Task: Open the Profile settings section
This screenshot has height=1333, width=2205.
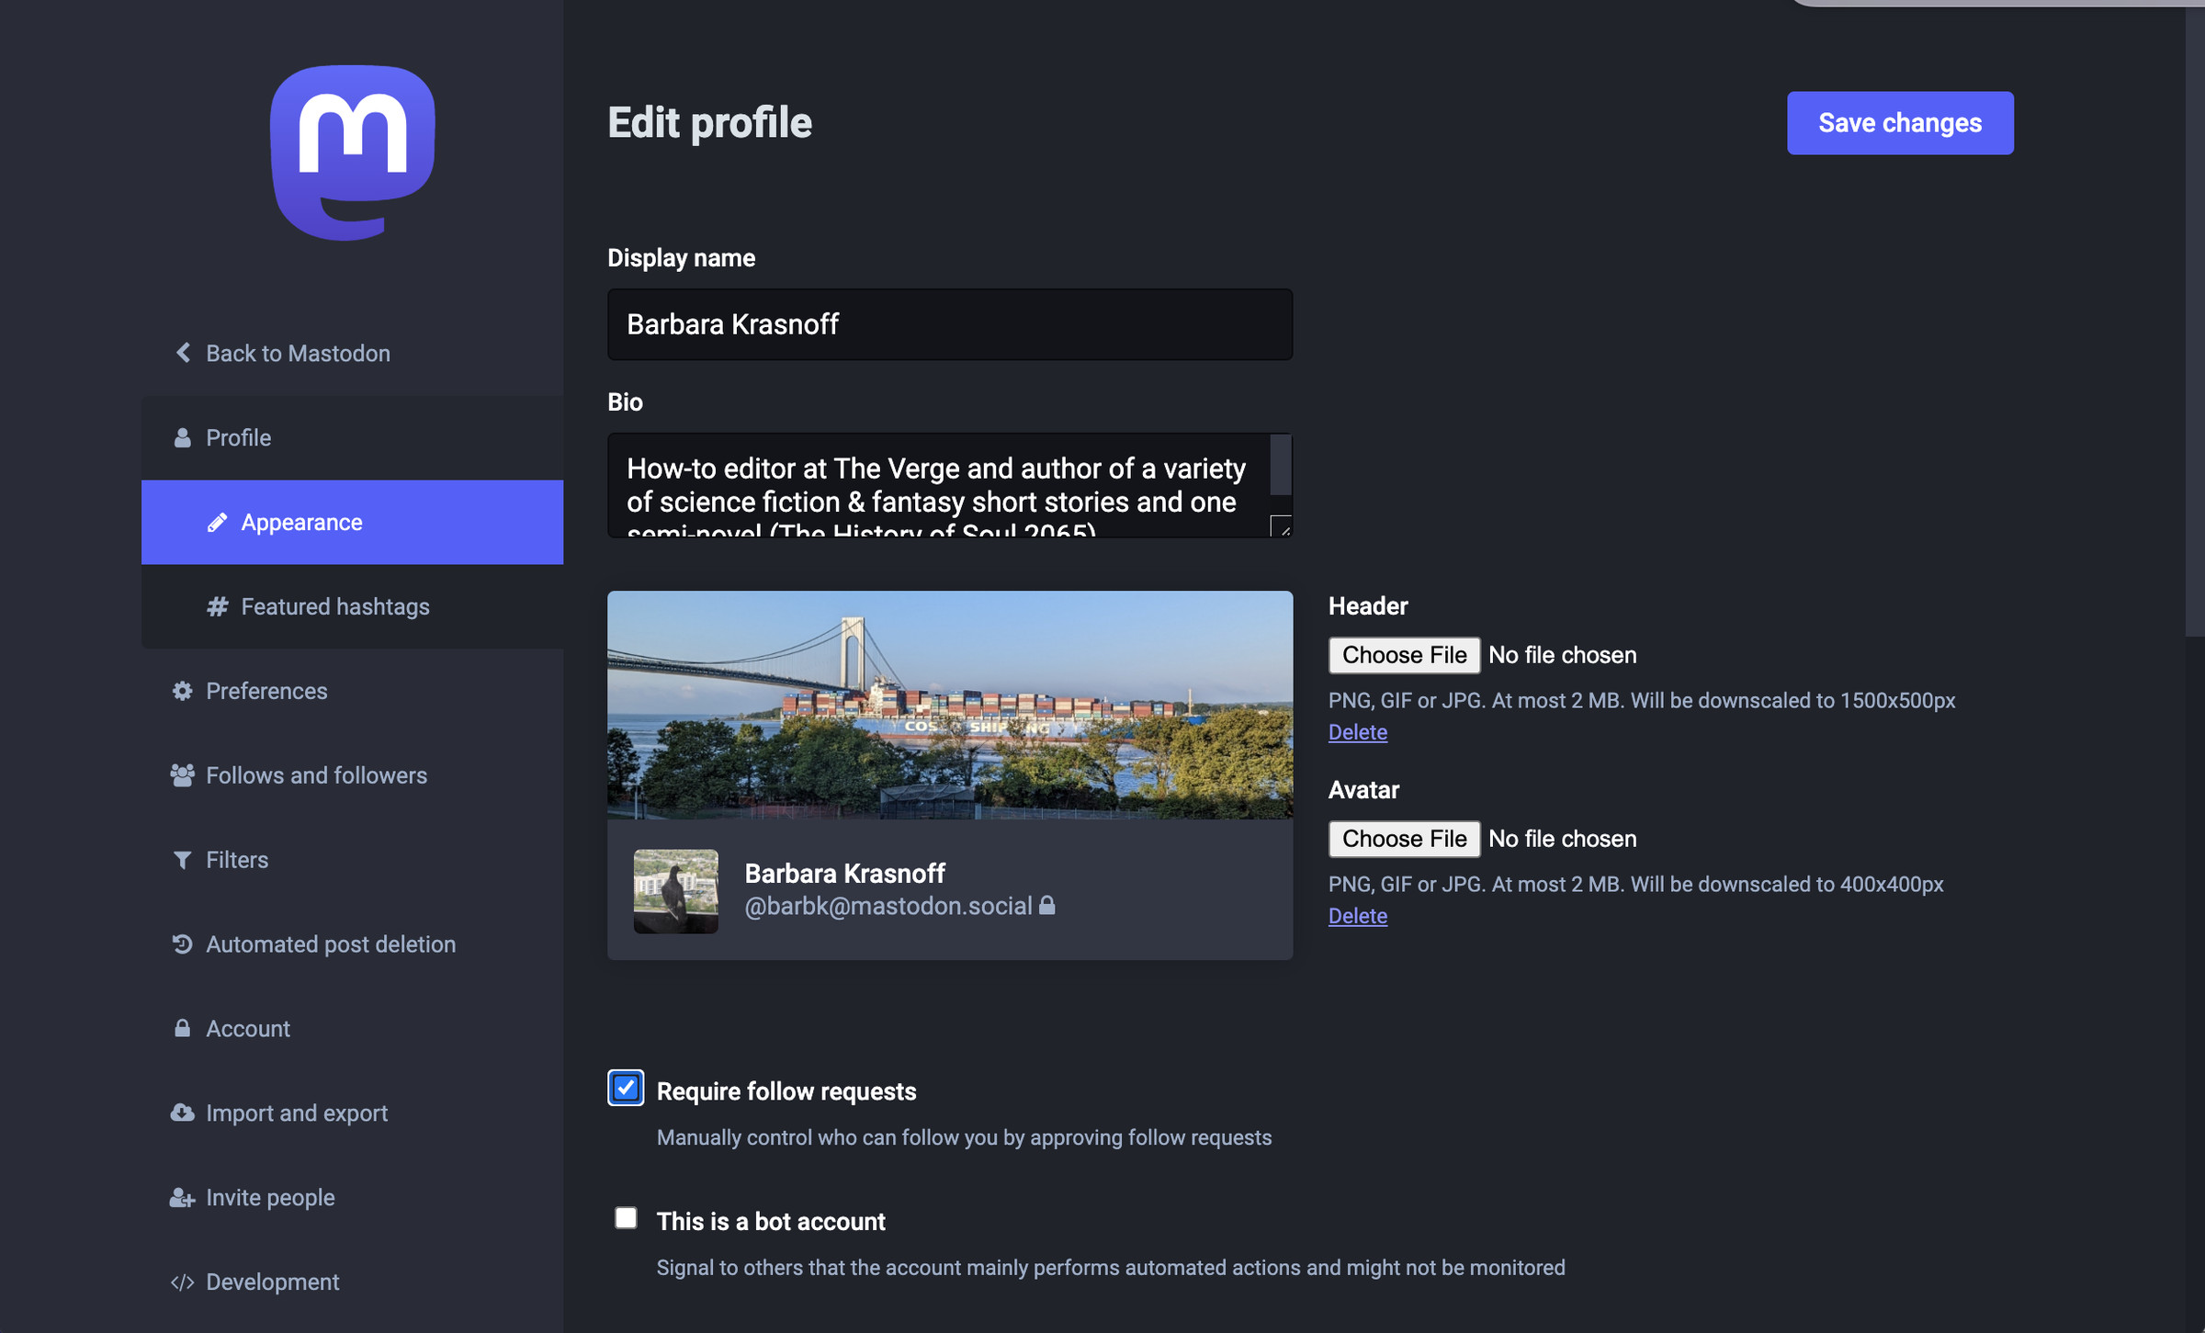Action: coord(238,436)
